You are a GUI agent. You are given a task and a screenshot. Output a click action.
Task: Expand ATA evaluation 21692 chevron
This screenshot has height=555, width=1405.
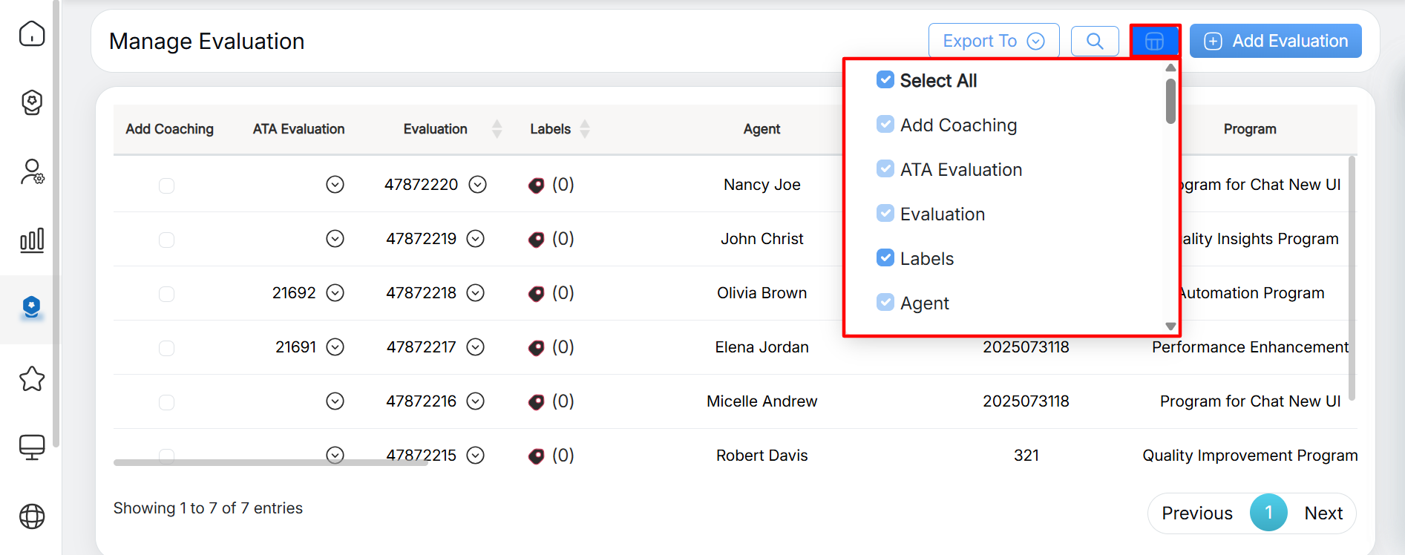(x=335, y=293)
